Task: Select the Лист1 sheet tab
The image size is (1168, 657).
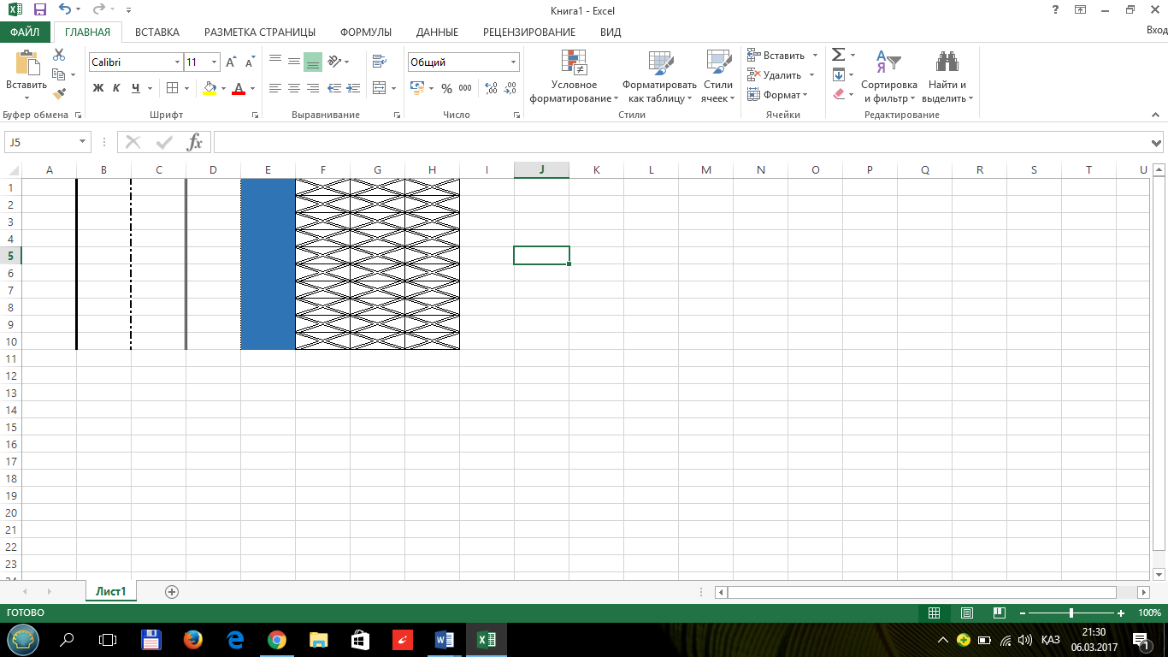Action: pyautogui.click(x=111, y=591)
